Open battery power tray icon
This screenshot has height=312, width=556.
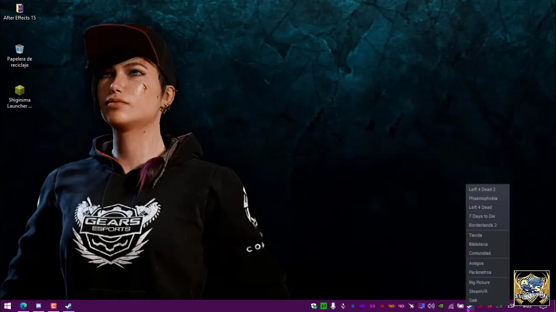pos(460,306)
